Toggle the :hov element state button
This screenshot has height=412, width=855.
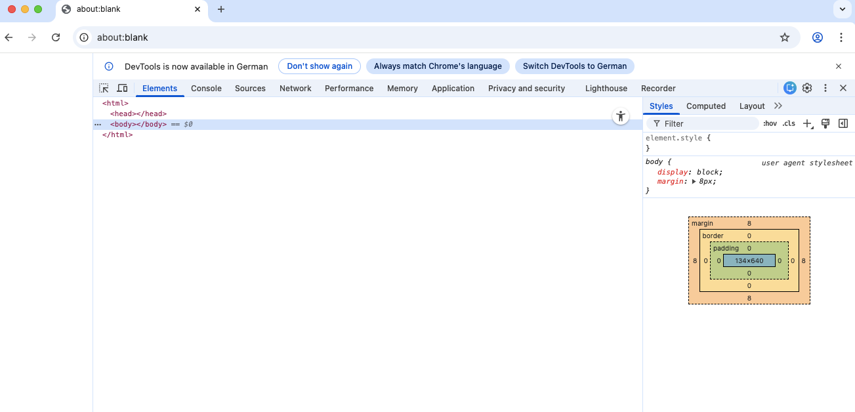770,123
